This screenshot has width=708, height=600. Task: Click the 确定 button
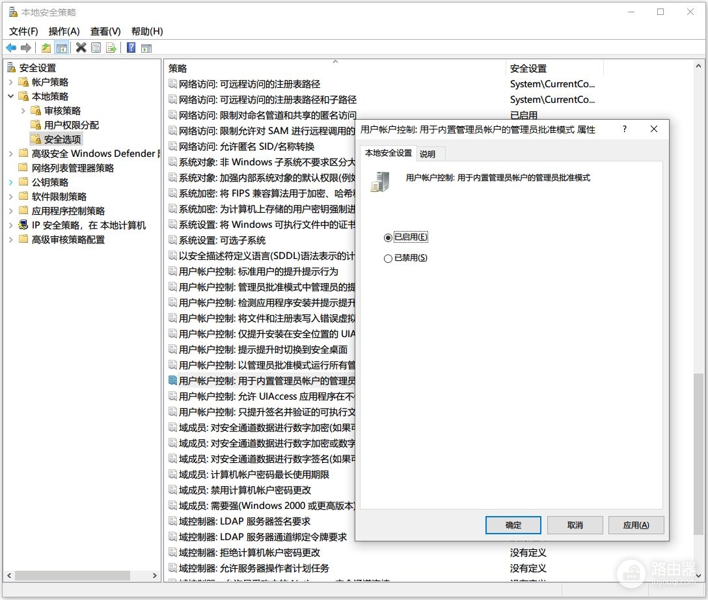[513, 525]
